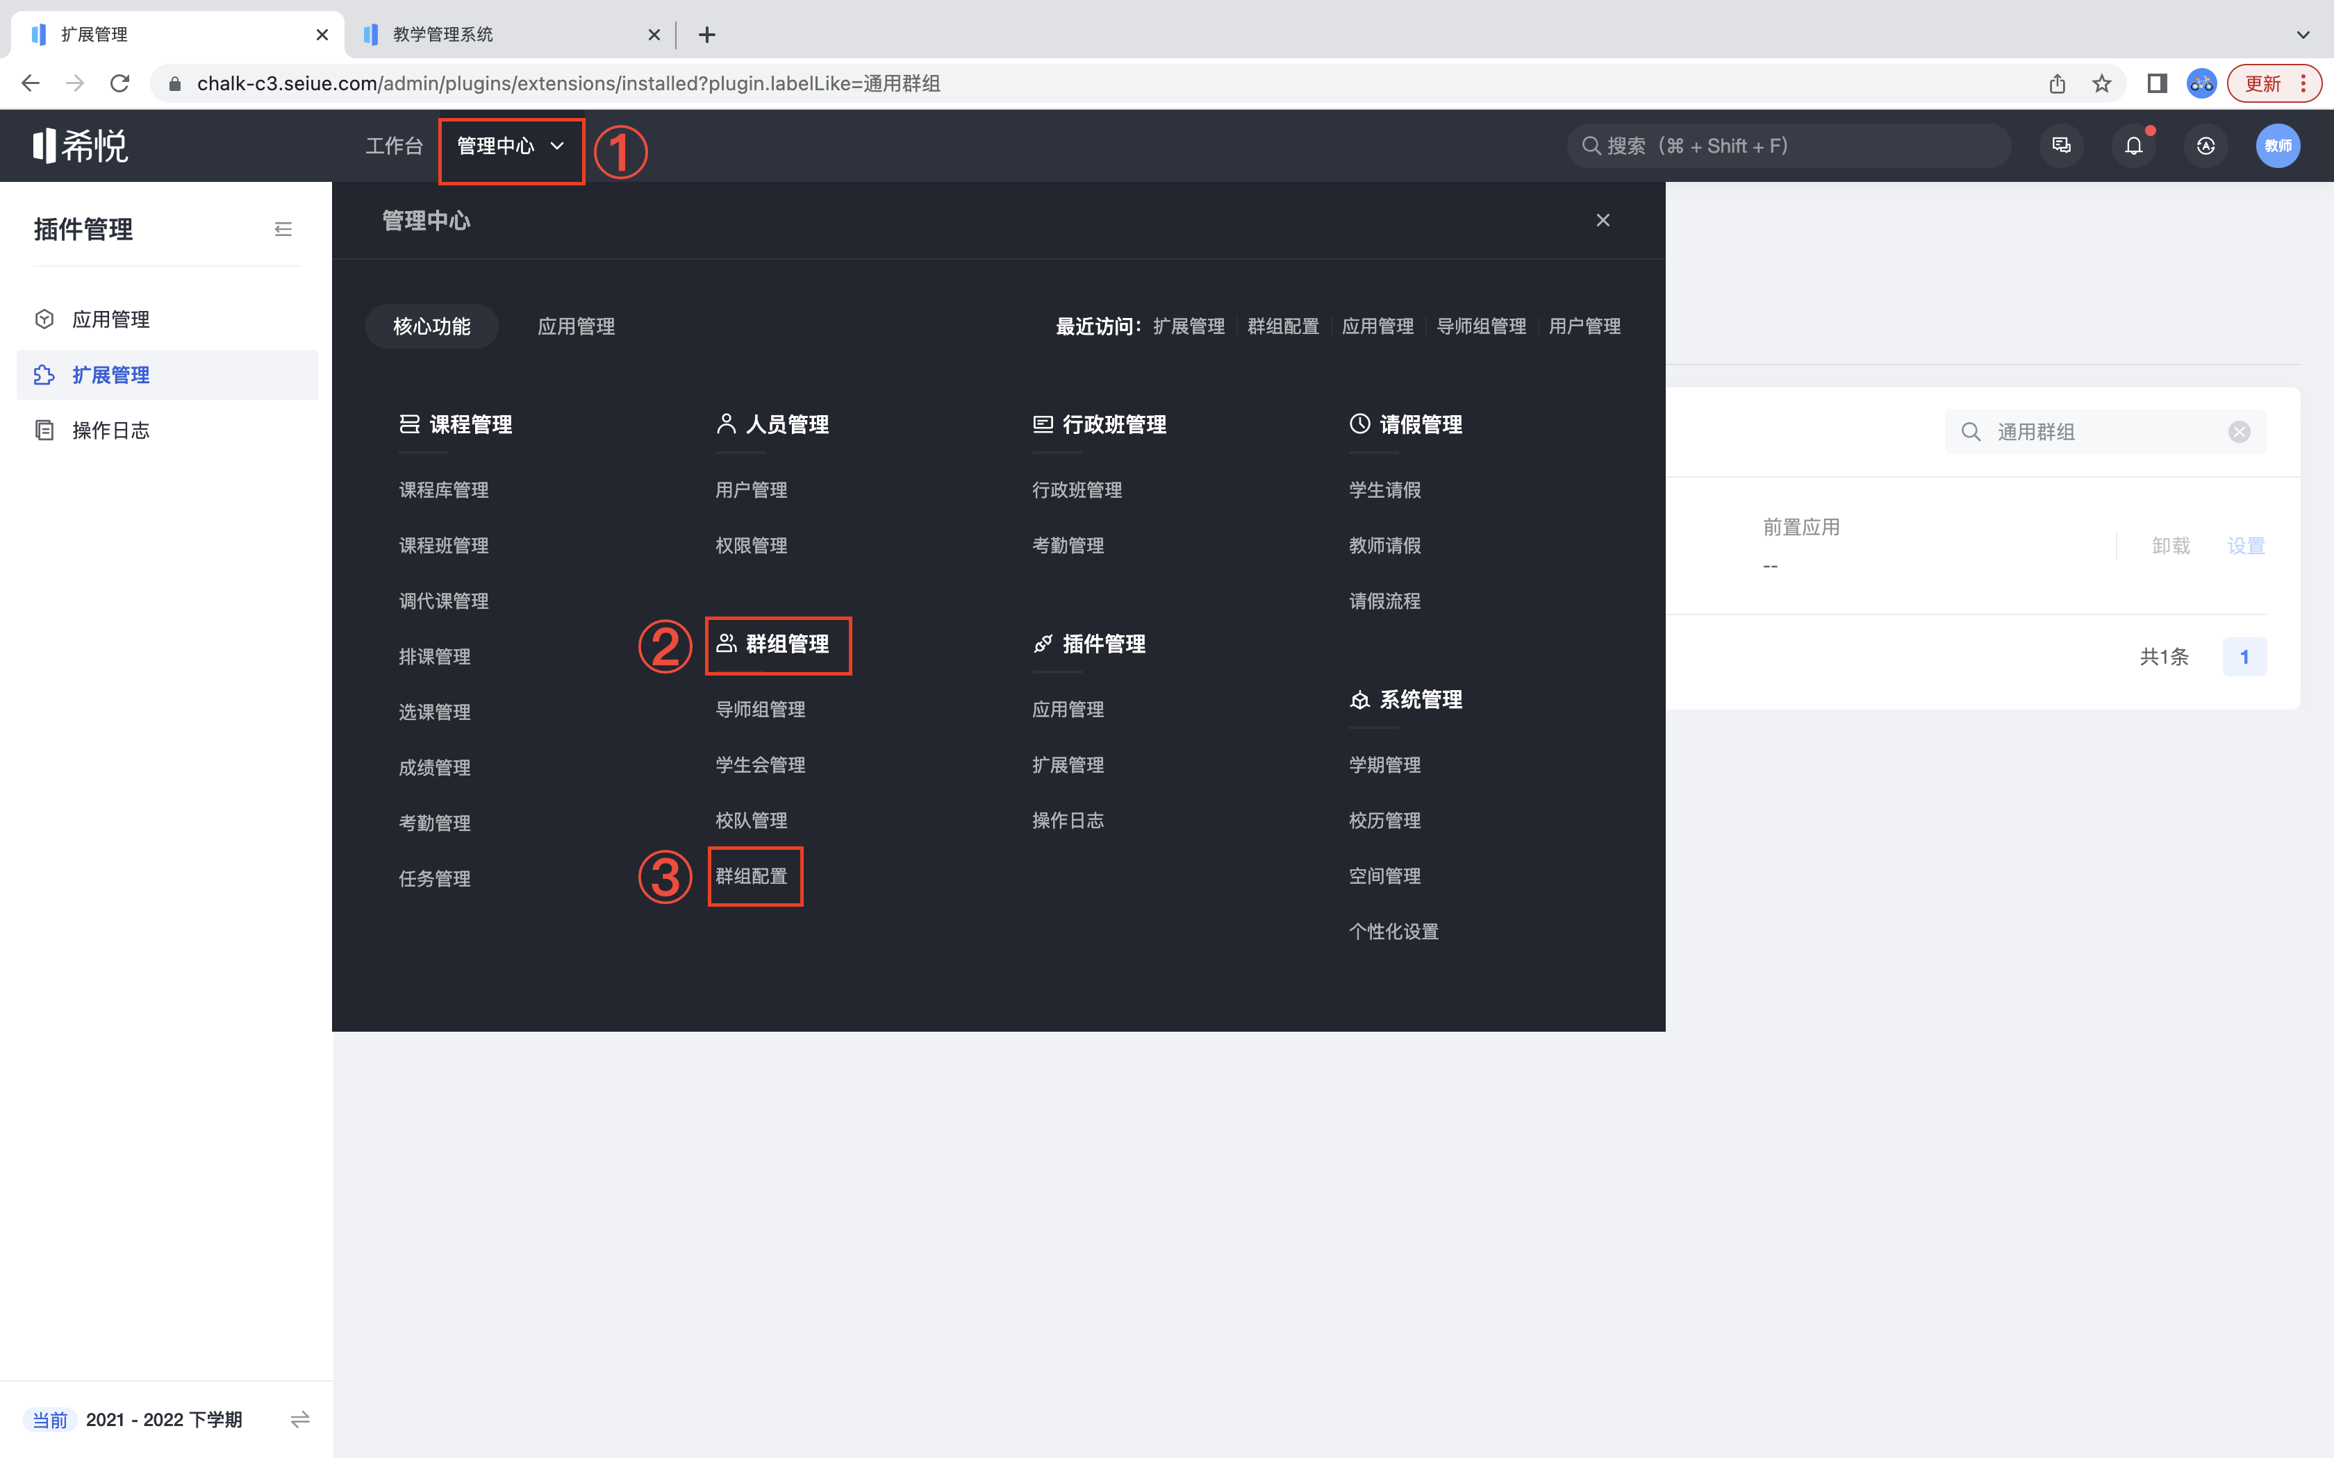Toggle the browser side panel icon
Viewport: 2334px width, 1458px height.
(x=2158, y=84)
